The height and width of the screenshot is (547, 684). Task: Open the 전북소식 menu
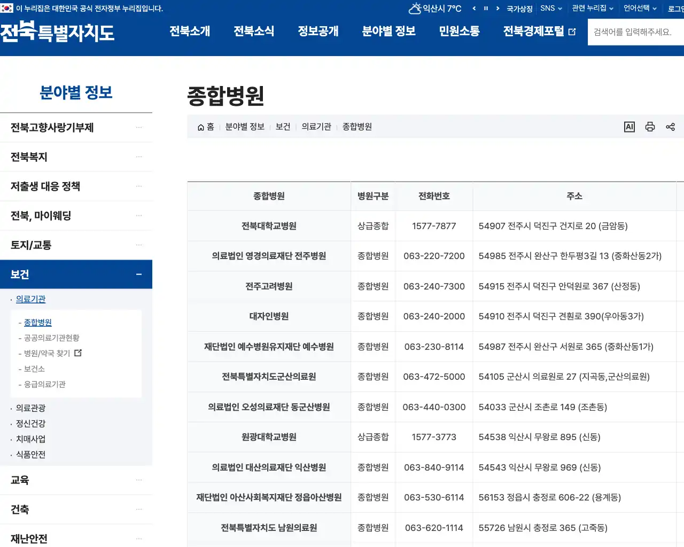click(x=254, y=32)
